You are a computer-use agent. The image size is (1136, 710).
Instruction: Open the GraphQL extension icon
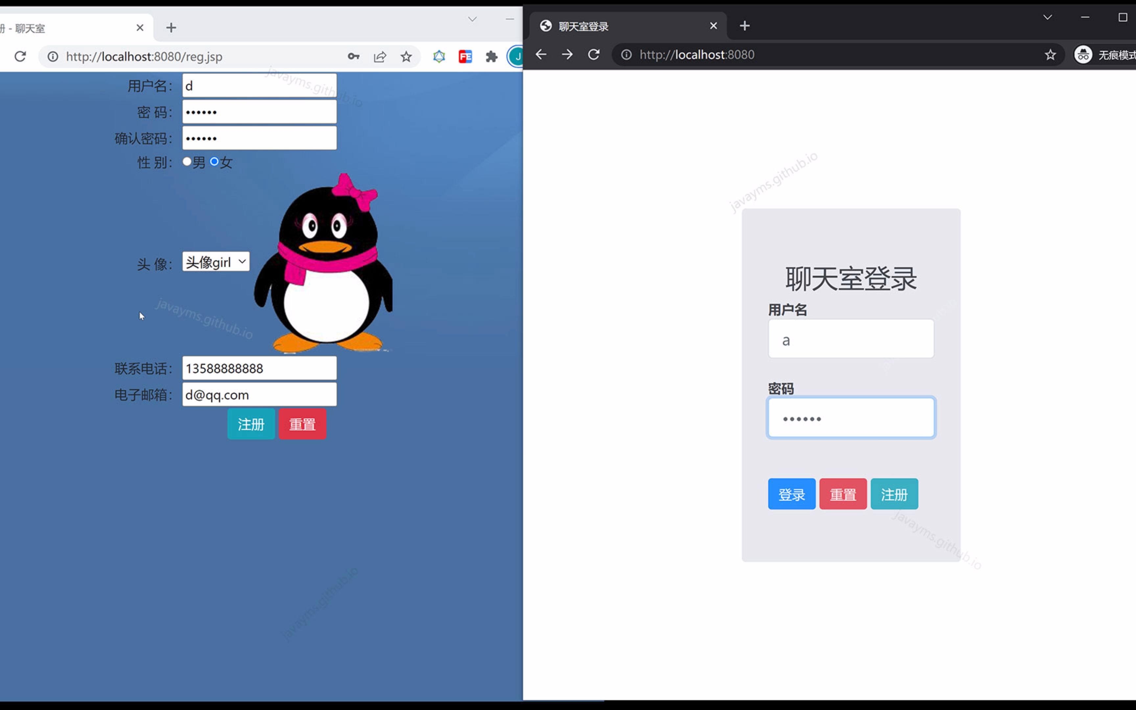439,56
